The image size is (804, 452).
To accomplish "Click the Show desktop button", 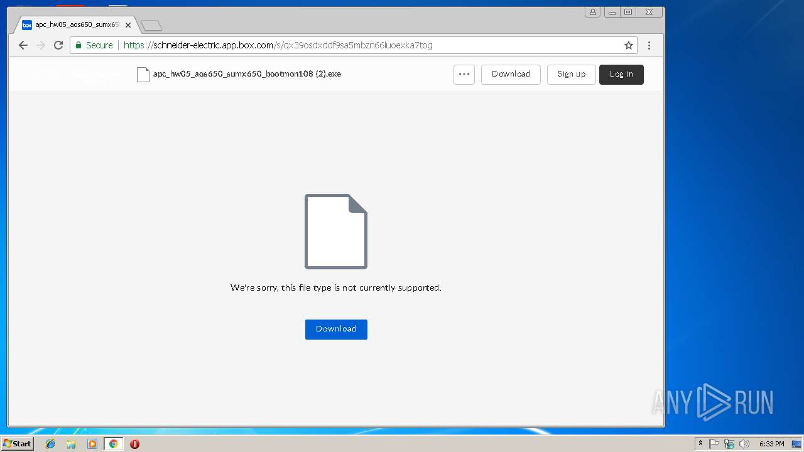I will tap(797, 444).
